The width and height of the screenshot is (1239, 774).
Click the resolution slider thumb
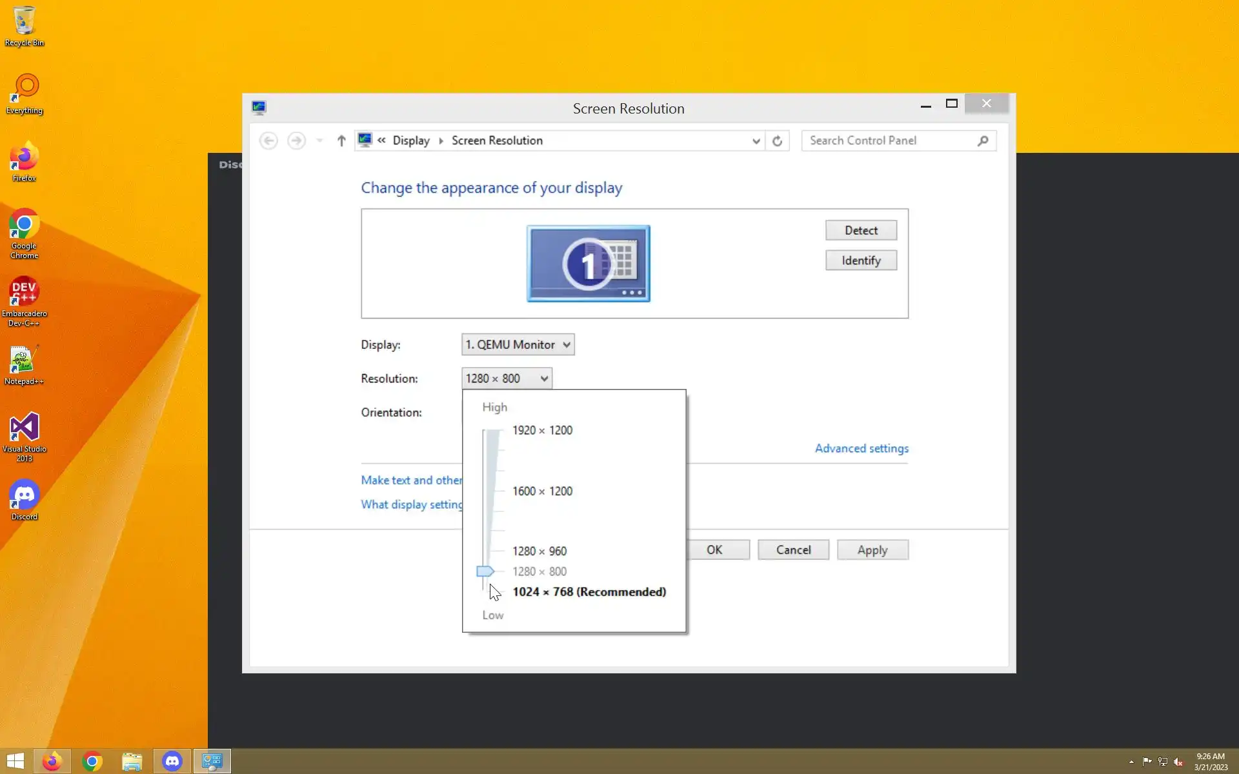485,571
